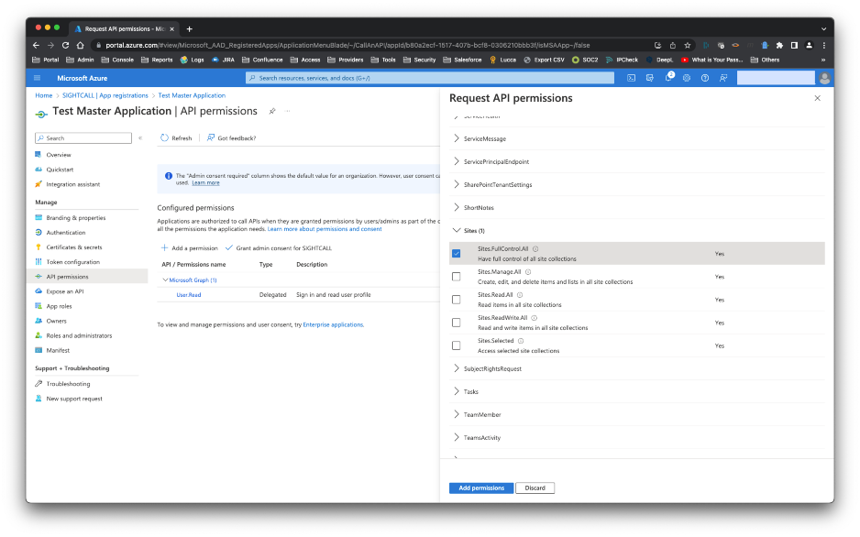Viewport: 860px width, 537px height.
Task: Click the Learn more link in info banner
Action: click(x=205, y=183)
